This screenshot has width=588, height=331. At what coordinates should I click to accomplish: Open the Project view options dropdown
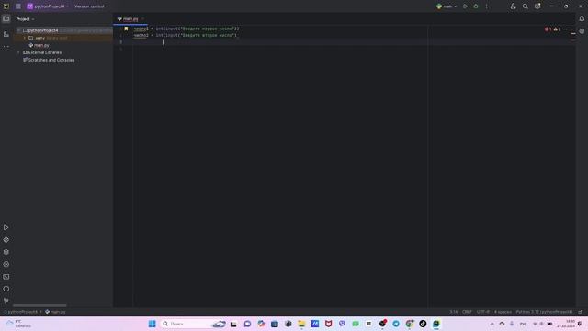(25, 19)
